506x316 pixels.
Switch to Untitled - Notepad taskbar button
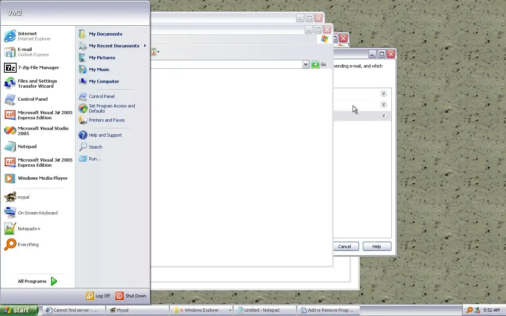(x=264, y=310)
